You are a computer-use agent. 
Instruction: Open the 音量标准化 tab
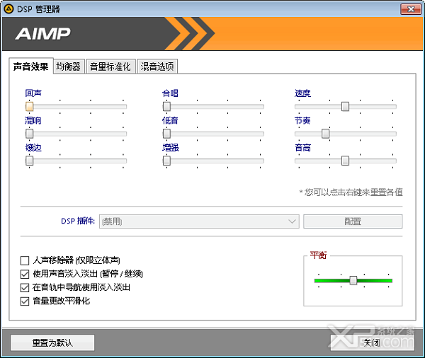tap(110, 67)
